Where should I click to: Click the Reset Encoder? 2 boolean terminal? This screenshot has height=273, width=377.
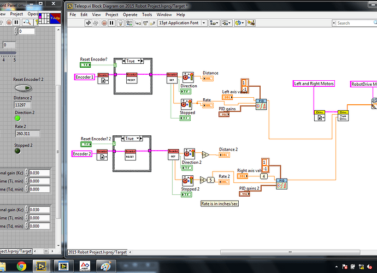pos(86,144)
